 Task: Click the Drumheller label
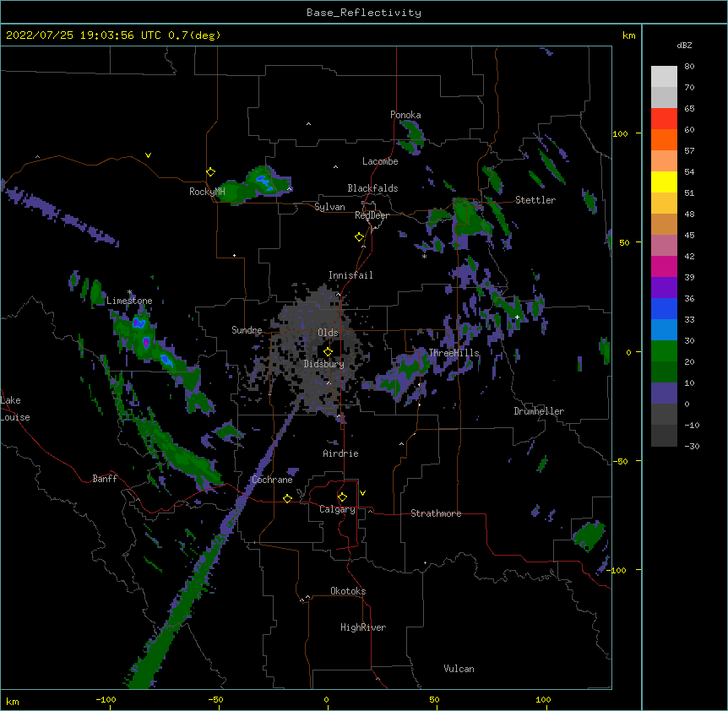[x=539, y=411]
